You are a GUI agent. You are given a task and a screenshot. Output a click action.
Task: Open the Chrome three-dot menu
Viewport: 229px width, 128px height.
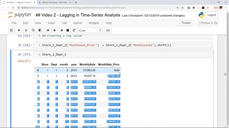(x=226, y=8)
